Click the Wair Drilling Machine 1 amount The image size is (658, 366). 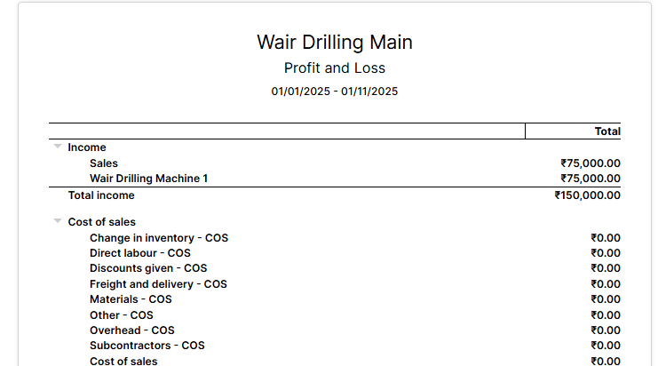tap(590, 179)
